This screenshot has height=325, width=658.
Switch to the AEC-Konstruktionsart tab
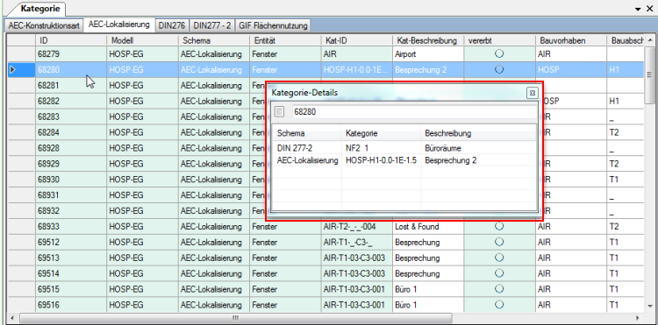click(44, 25)
